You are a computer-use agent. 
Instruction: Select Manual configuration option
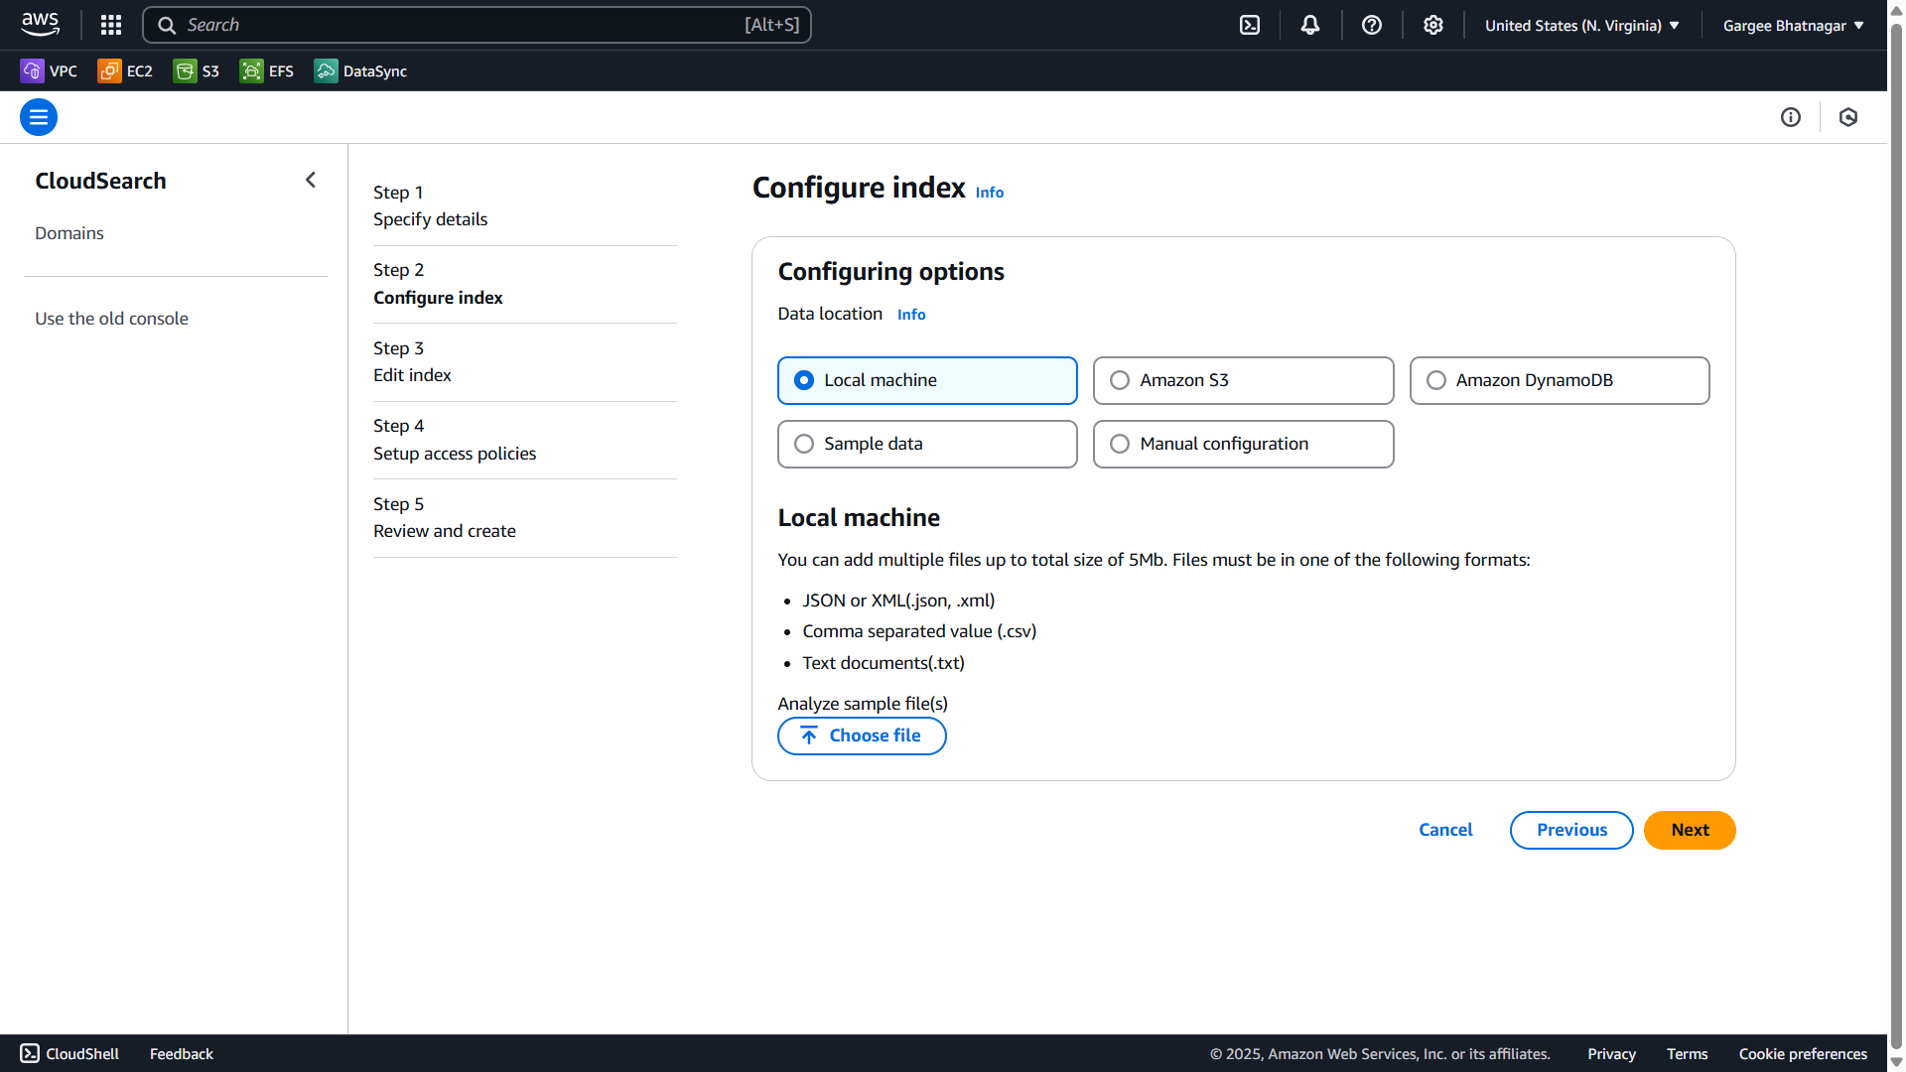point(1243,444)
